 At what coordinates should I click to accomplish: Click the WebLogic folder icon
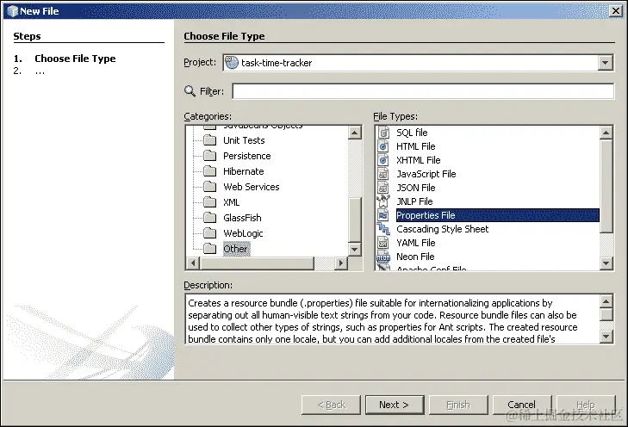click(209, 233)
